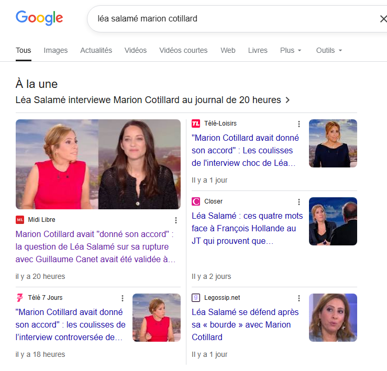Image resolution: width=387 pixels, height=371 pixels.
Task: Clear the search box with the X icon
Action: (x=383, y=19)
